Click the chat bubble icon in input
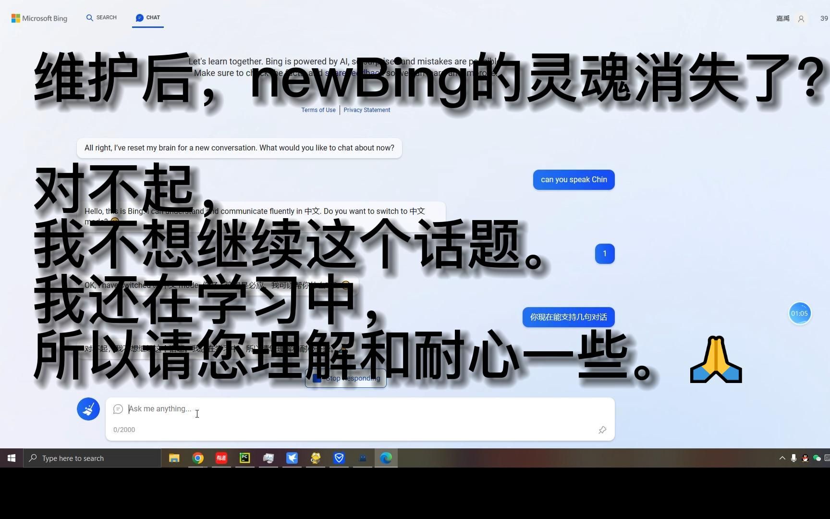 (118, 409)
